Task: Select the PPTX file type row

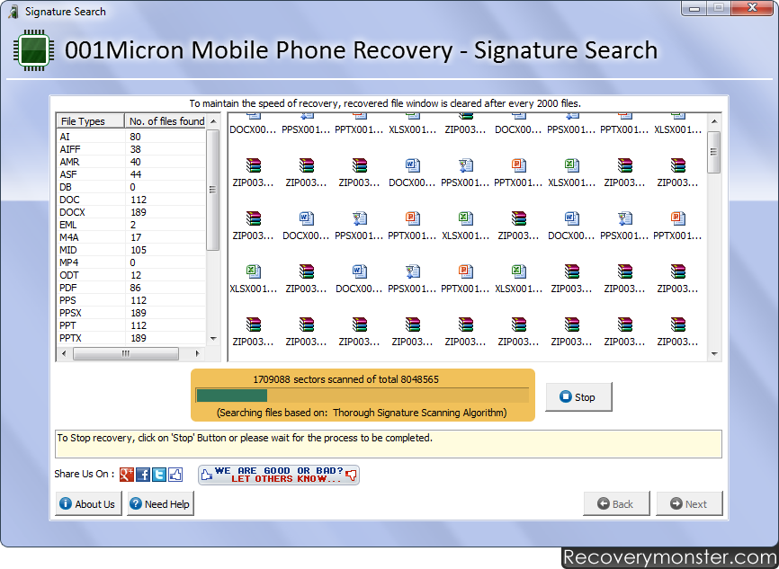Action: 131,338
